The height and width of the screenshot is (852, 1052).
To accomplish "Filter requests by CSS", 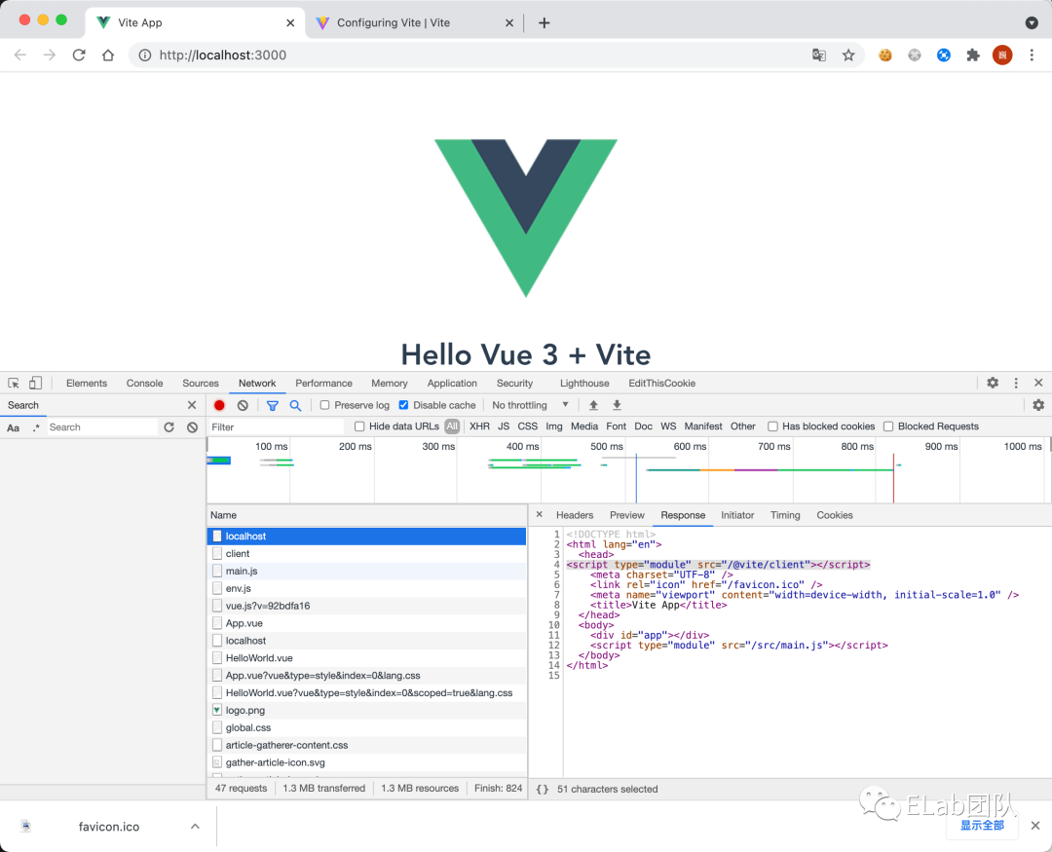I will pyautogui.click(x=527, y=426).
